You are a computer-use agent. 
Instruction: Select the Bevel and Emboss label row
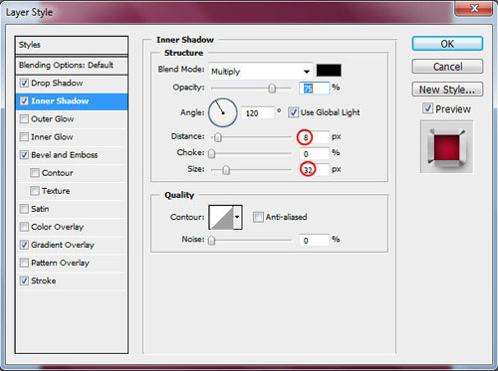click(65, 155)
